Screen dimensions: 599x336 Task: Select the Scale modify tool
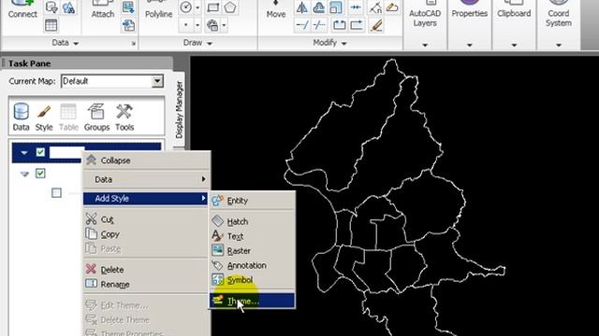[x=336, y=7]
